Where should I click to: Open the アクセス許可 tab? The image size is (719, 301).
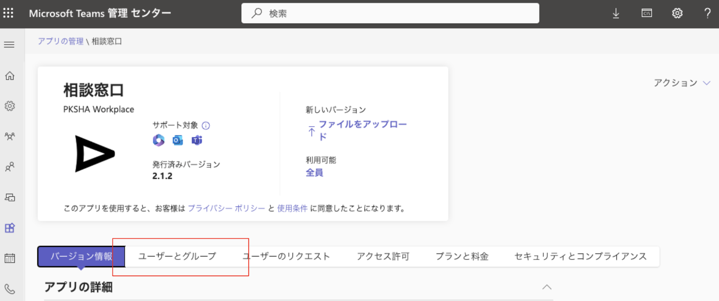(x=383, y=256)
